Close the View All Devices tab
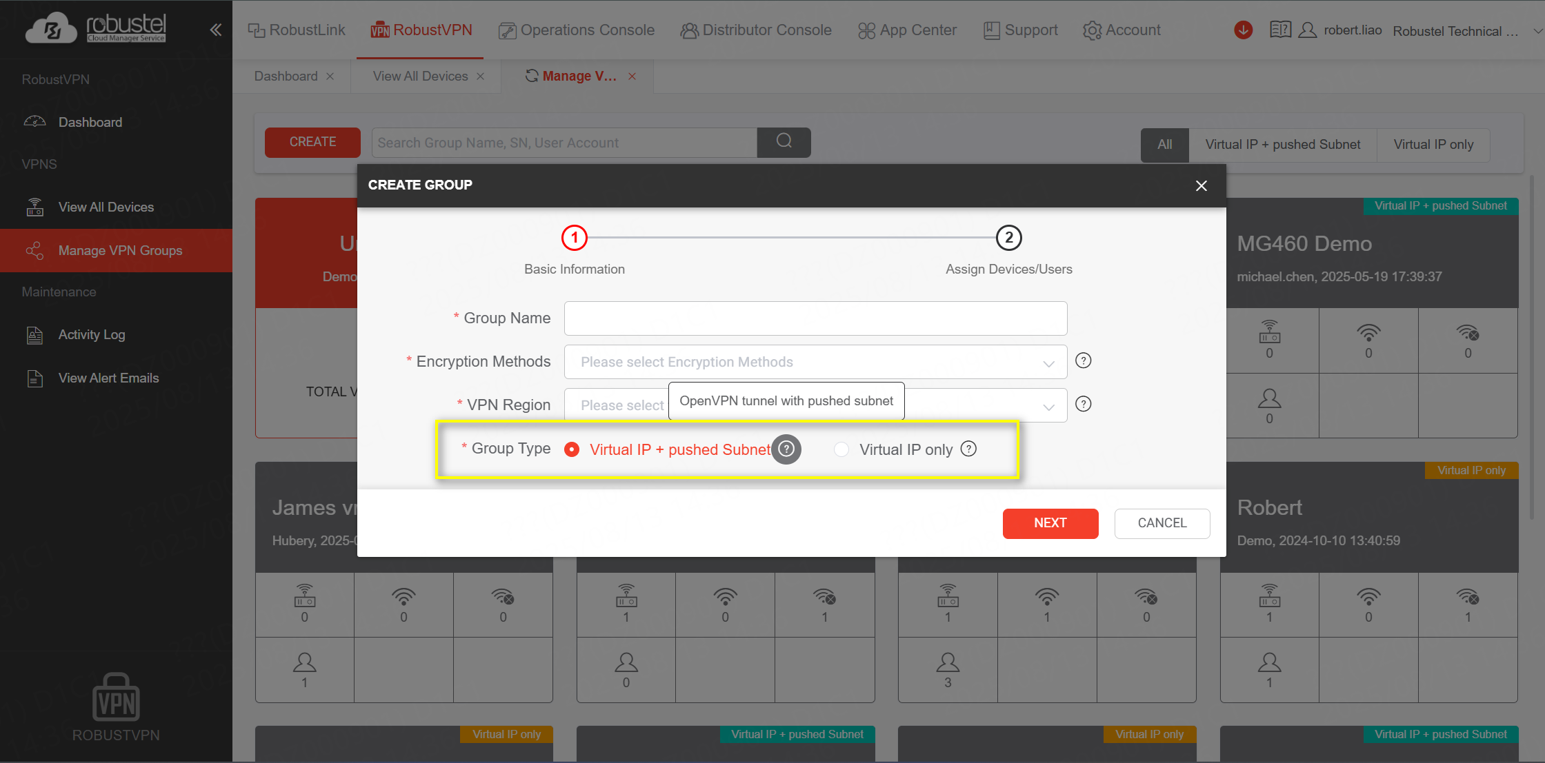The width and height of the screenshot is (1545, 763). point(481,76)
